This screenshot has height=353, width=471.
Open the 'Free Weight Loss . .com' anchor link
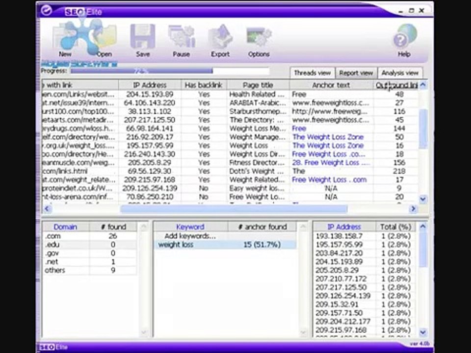click(329, 180)
